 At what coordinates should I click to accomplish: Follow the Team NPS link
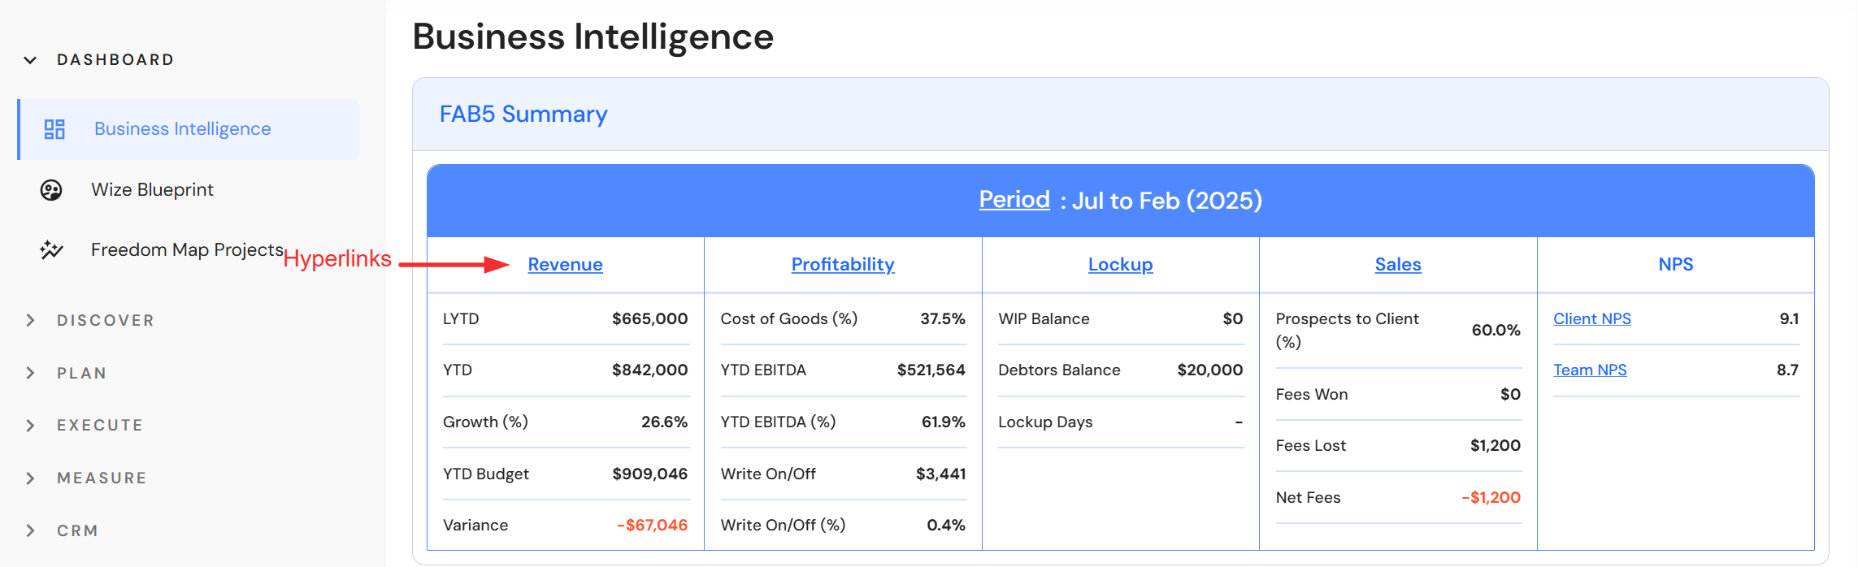point(1589,370)
